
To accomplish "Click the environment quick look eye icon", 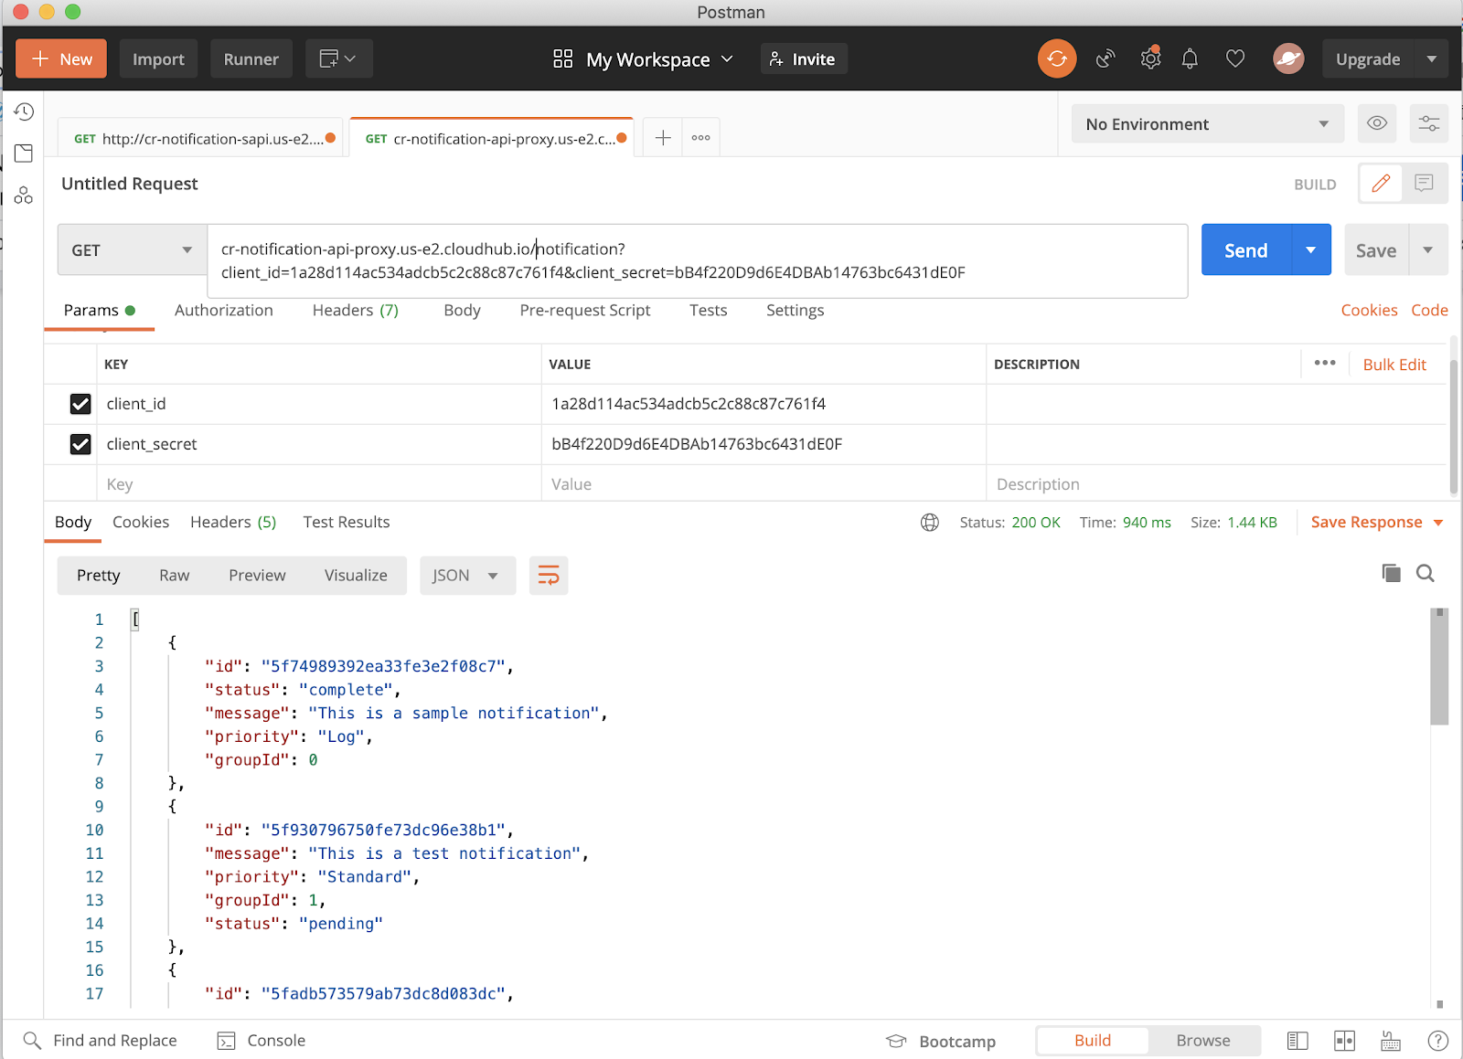I will [x=1377, y=123].
